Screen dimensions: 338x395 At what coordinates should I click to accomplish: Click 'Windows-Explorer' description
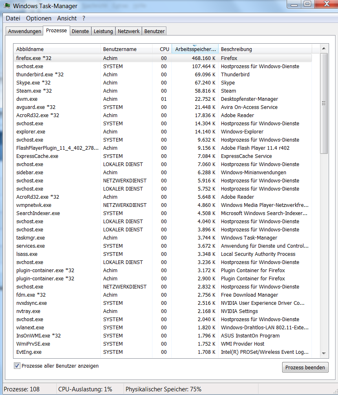pyautogui.click(x=242, y=131)
